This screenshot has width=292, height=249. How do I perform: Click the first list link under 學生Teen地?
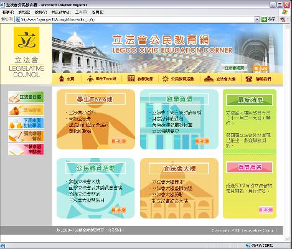(x=82, y=113)
